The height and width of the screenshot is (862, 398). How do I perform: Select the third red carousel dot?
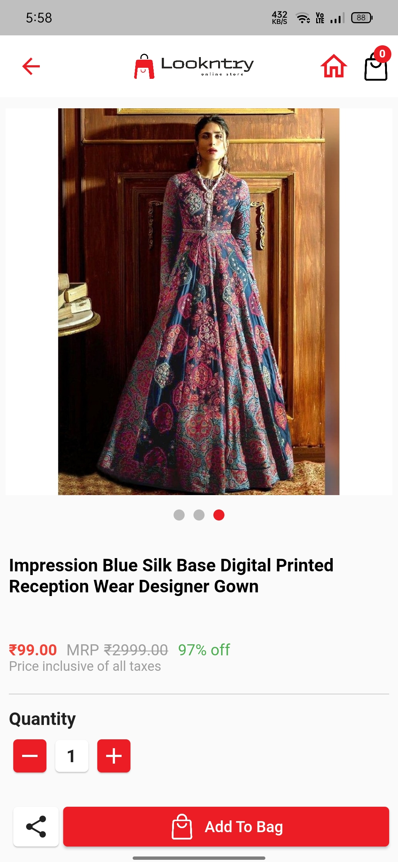click(219, 515)
